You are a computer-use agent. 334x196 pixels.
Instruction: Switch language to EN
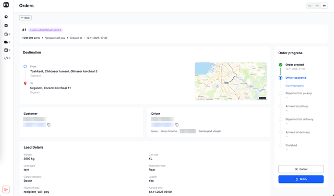point(324,6)
